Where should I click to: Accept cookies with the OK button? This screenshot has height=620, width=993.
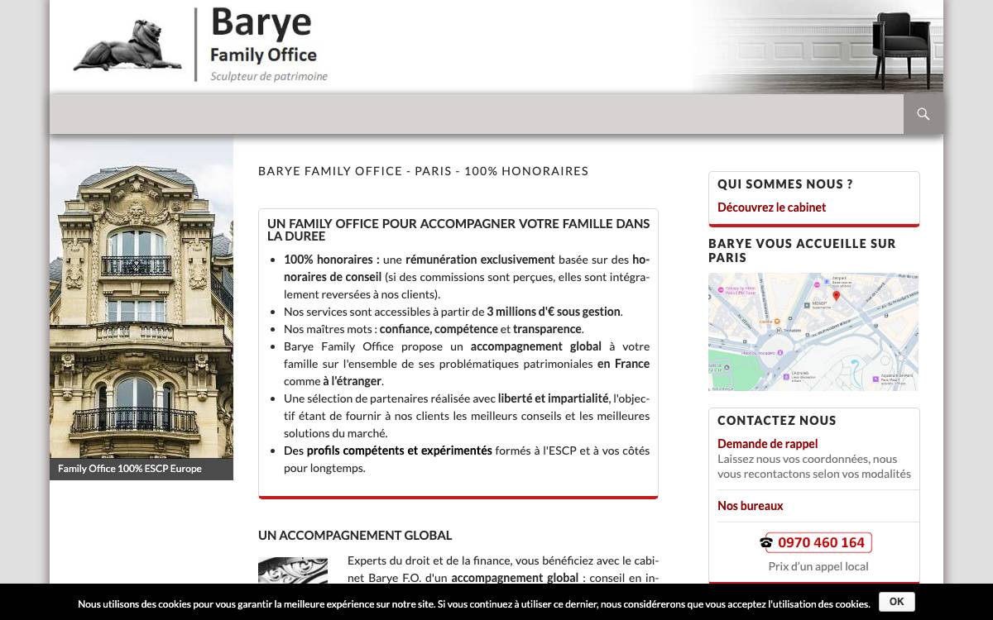[896, 602]
